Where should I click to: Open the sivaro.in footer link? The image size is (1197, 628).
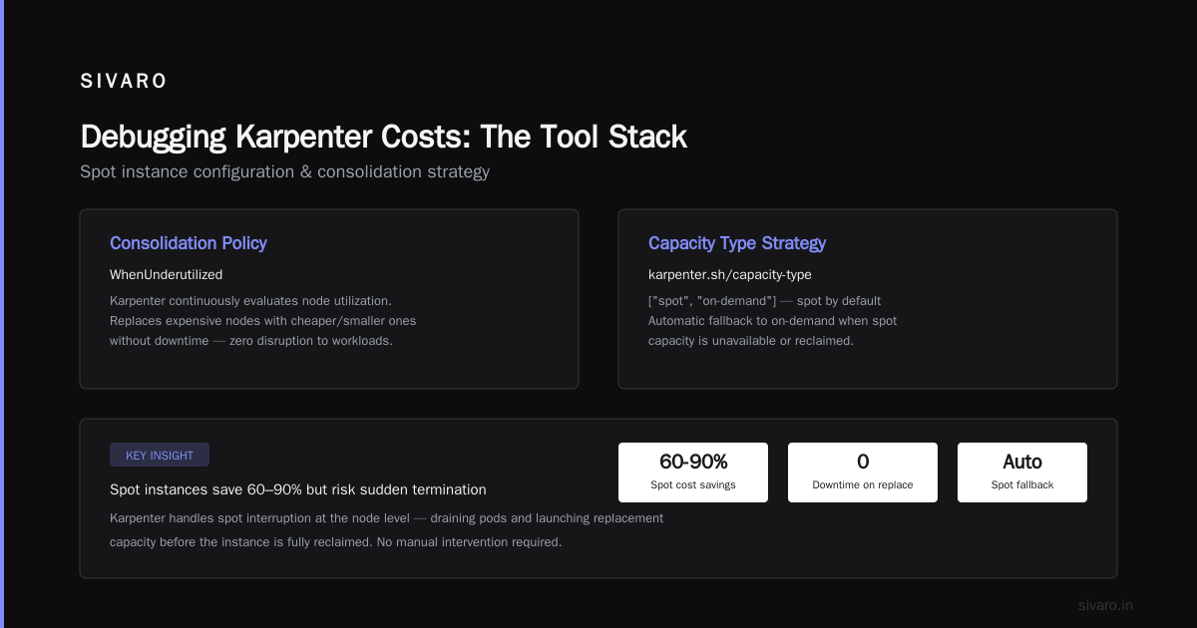coord(1106,605)
